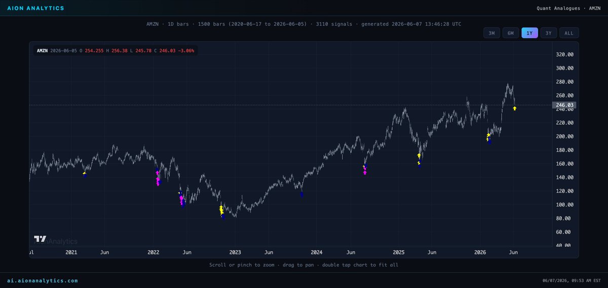Screen dimensions: 608x288
Task: Click the 260.00 price axis label
Action: click(x=564, y=95)
